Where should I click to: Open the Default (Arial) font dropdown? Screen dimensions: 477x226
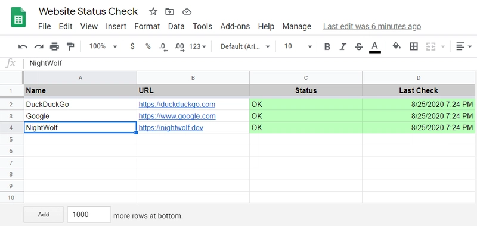tap(245, 46)
